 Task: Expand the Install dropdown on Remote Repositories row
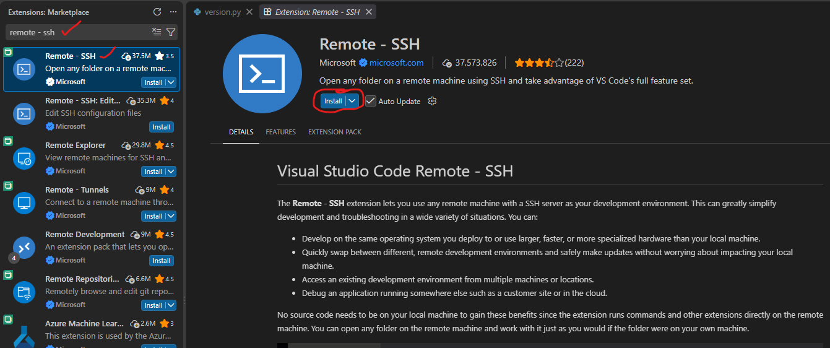tap(171, 305)
